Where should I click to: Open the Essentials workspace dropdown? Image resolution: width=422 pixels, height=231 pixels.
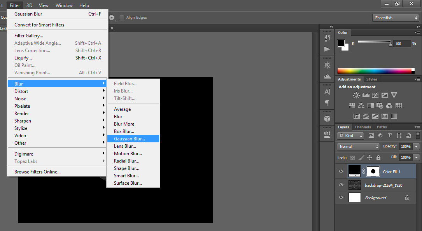[x=395, y=18]
